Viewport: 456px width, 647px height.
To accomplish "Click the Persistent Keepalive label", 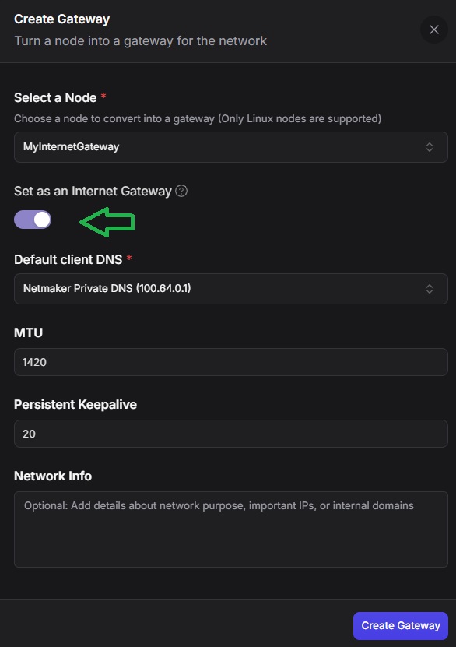I will [x=75, y=404].
